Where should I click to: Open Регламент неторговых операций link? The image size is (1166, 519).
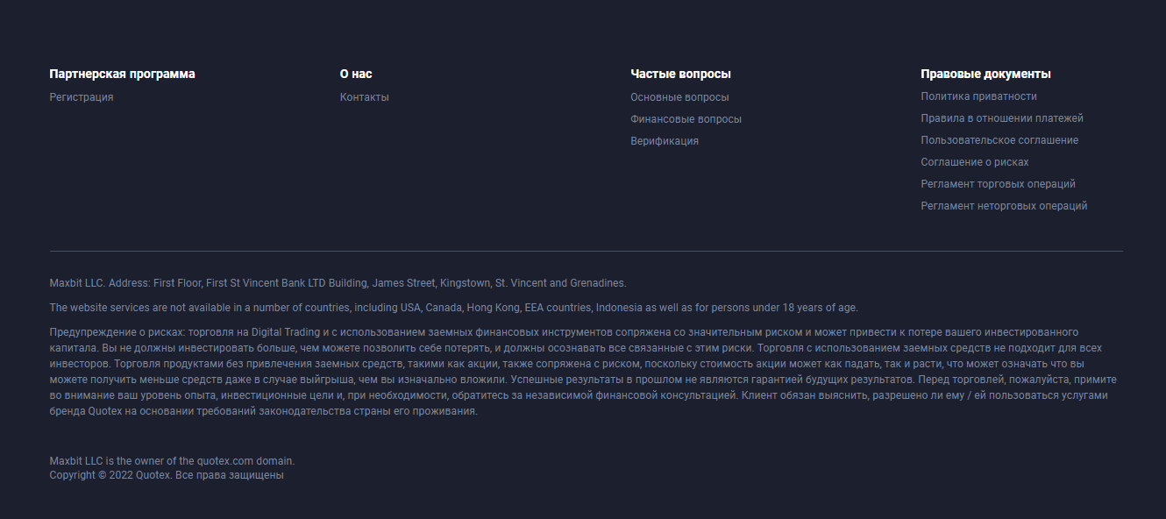click(1004, 206)
